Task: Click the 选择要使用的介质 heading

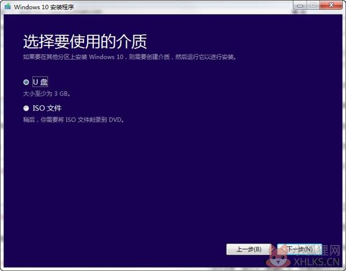Action: 85,42
